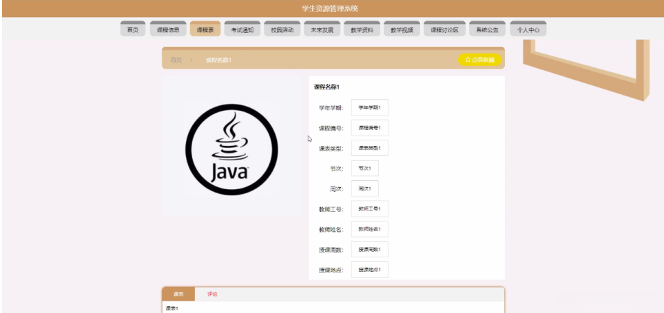Select the 课程表 navigation tab

(205, 30)
